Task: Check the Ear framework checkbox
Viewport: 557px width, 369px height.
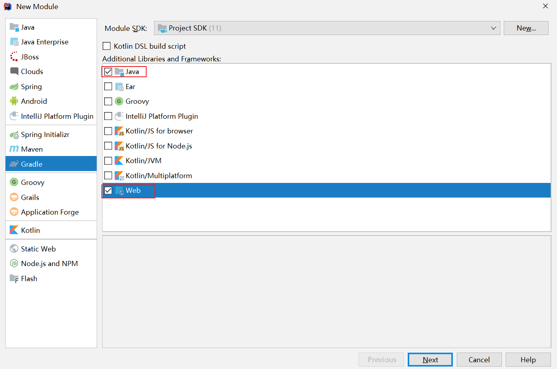Action: (x=108, y=86)
